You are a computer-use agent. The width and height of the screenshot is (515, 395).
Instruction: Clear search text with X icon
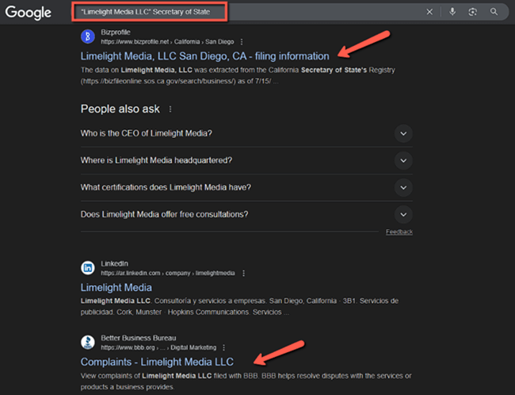[429, 12]
